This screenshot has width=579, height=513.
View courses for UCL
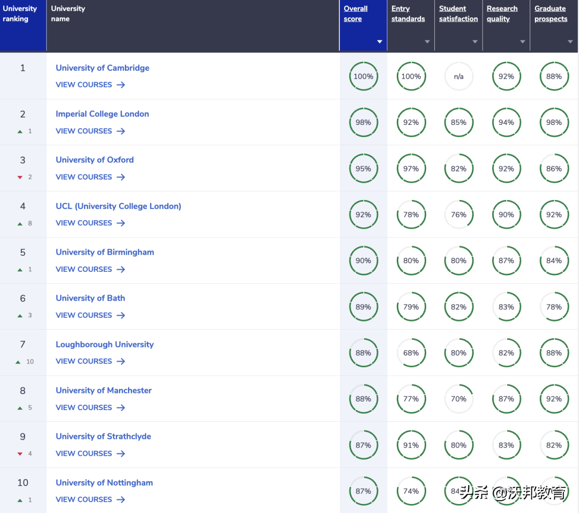pyautogui.click(x=90, y=223)
